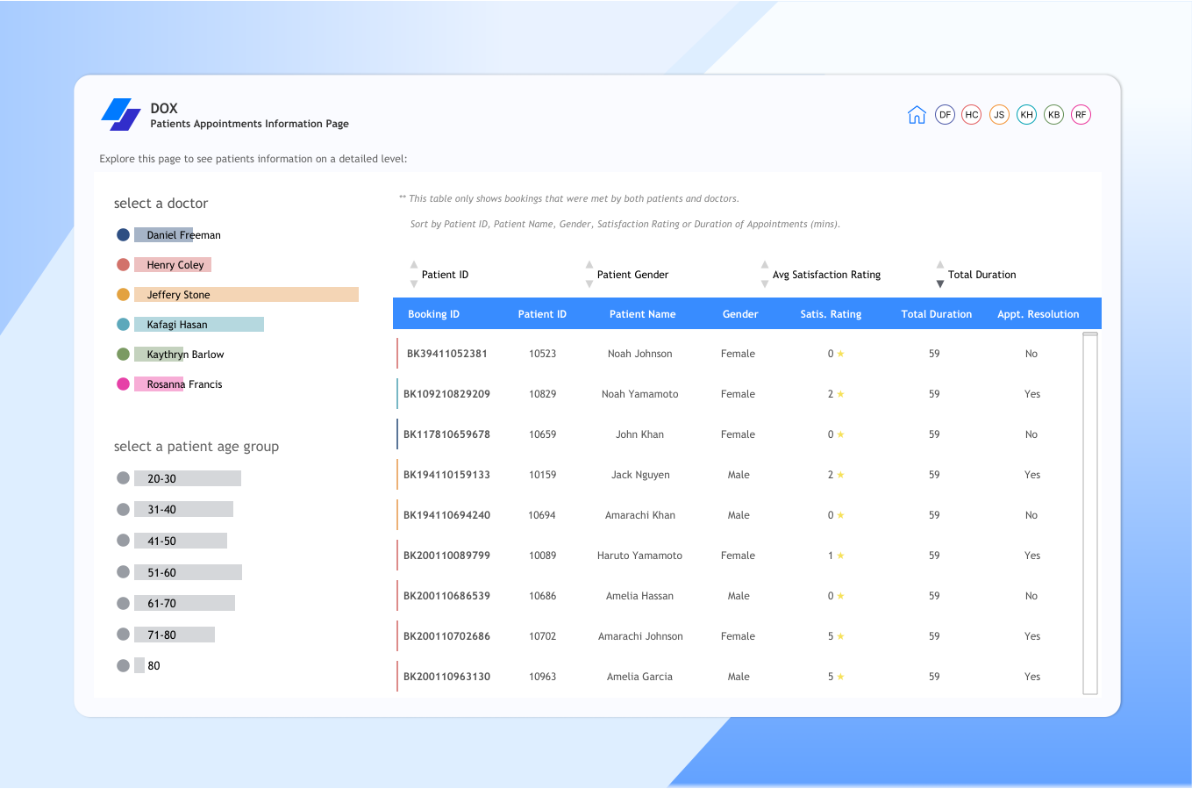1192x789 pixels.
Task: Click the Appt. Resolution column header
Action: click(x=1038, y=314)
